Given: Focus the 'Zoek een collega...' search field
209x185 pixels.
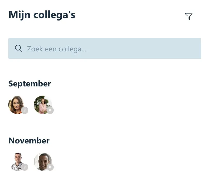Looking at the screenshot, I should point(104,48).
